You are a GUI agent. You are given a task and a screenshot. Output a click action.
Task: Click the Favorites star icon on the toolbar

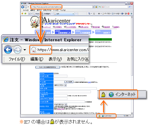(22, 14)
